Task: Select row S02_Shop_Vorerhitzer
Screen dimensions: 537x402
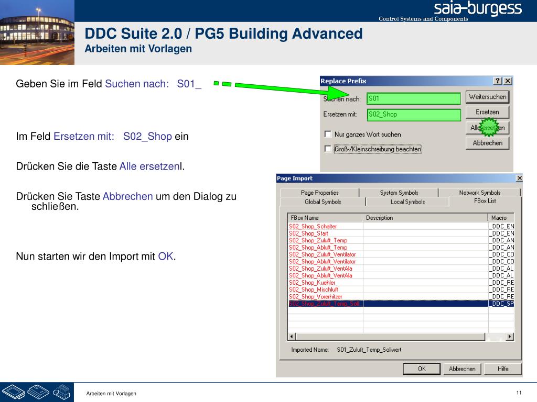Action: (x=401, y=296)
